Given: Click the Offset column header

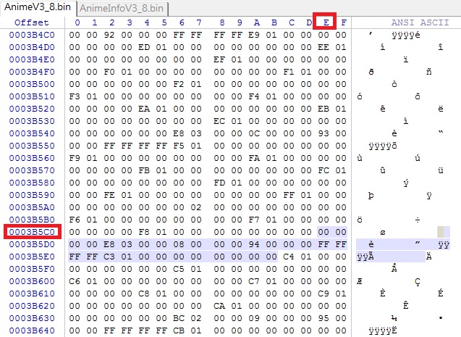Looking at the screenshot, I should (x=31, y=22).
